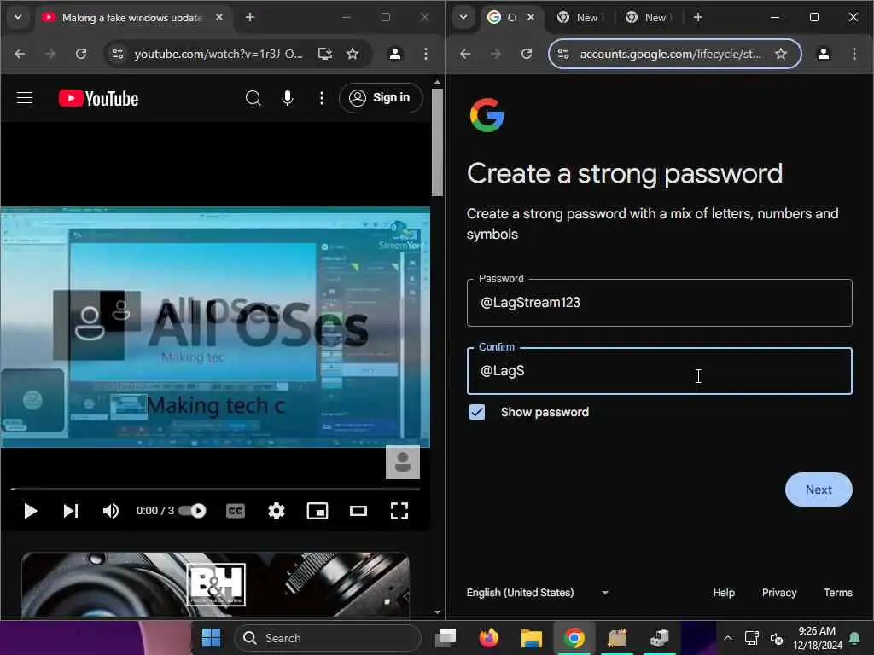
Task: Open the B&H advertisement banner
Action: click(215, 584)
